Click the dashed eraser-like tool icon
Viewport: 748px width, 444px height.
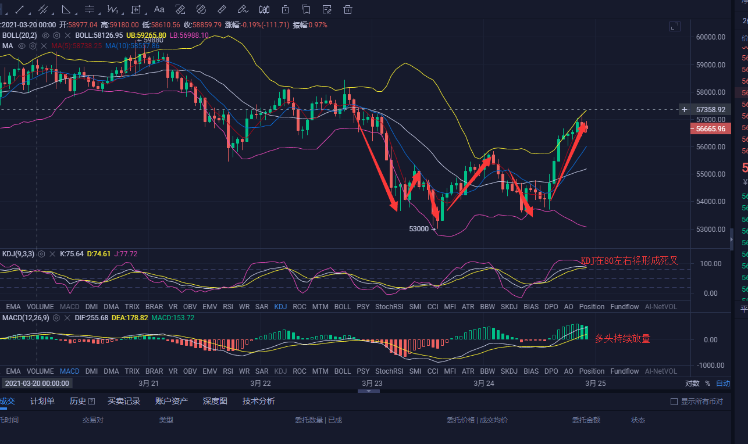pyautogui.click(x=180, y=9)
